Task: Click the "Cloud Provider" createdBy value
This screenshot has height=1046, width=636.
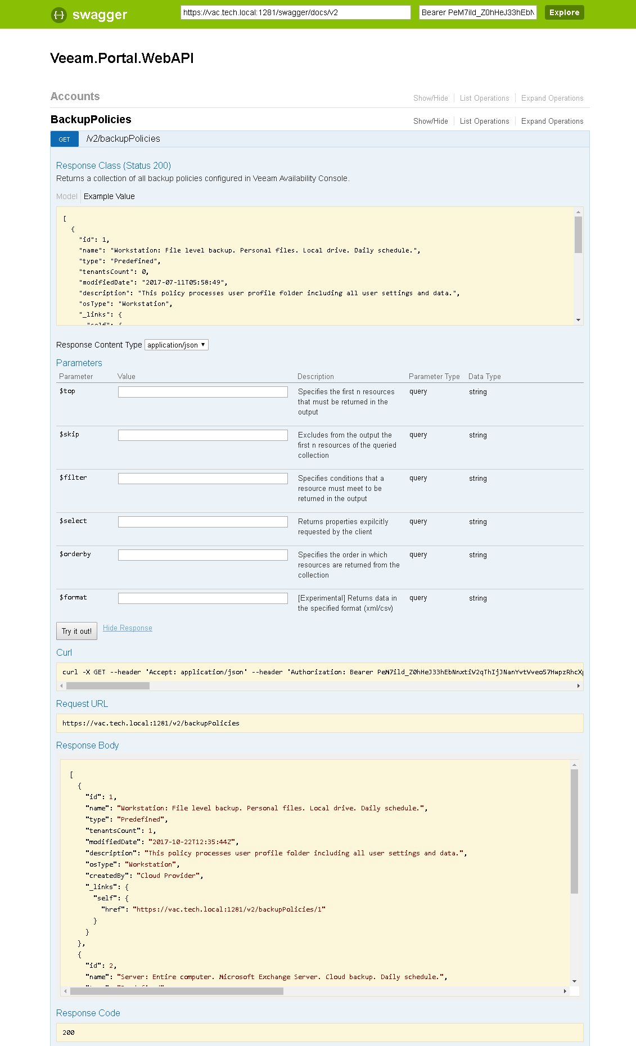Action: point(169,876)
